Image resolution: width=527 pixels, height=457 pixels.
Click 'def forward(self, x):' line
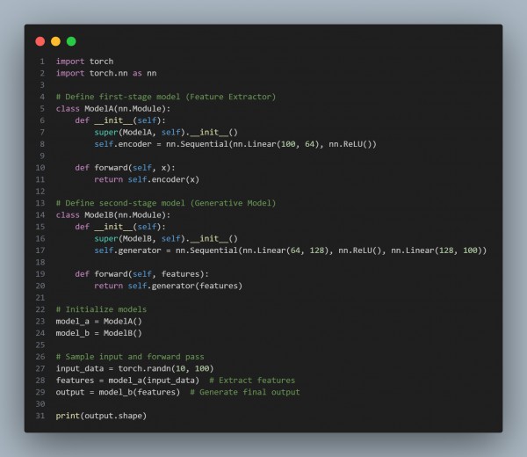[x=125, y=168]
